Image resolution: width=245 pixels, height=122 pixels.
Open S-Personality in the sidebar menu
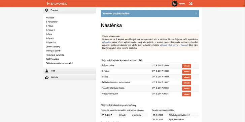click(x=51, y=22)
